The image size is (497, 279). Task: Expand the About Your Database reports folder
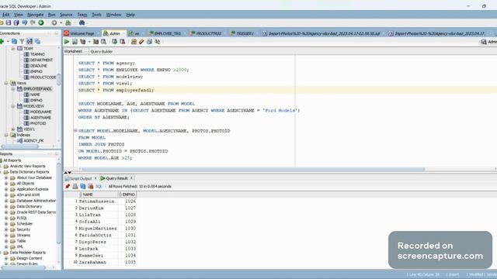click(x=6, y=177)
